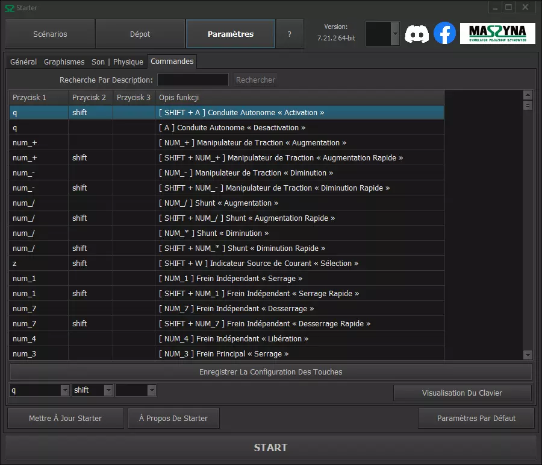Select row Frein Indépendant « Desserrage Rapide »
Viewport: 542px width, 465px height.
pyautogui.click(x=227, y=324)
